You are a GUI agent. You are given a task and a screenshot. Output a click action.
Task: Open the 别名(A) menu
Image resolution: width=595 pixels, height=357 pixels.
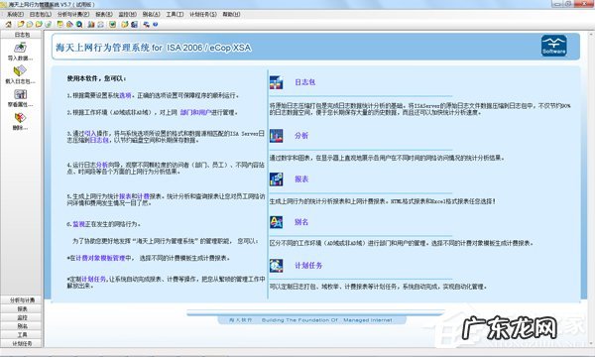pos(151,14)
